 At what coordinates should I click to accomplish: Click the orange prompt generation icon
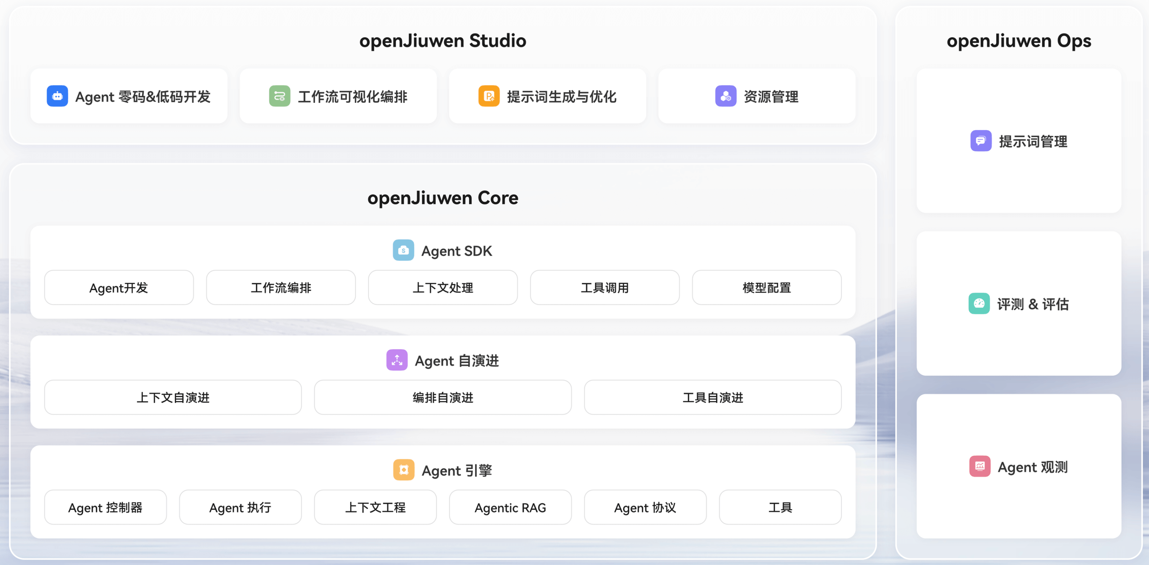(489, 96)
